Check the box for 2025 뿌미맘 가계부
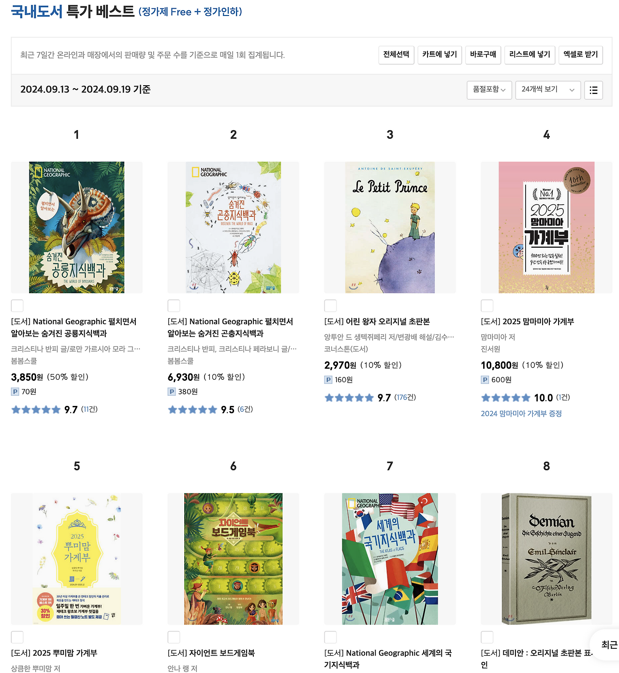Screen dimensions: 619x673 coord(17,637)
